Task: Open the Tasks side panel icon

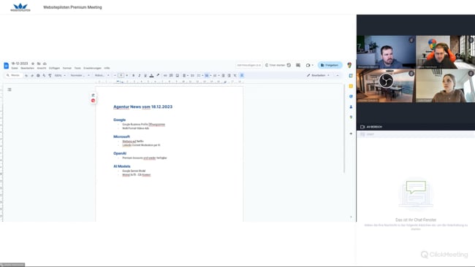Action: point(351,96)
